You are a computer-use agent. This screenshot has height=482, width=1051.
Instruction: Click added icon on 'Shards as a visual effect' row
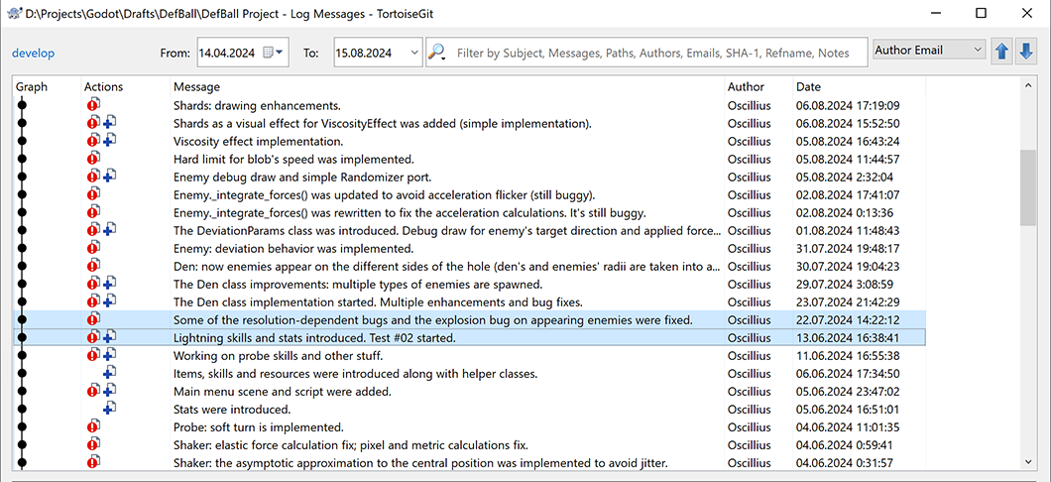110,122
